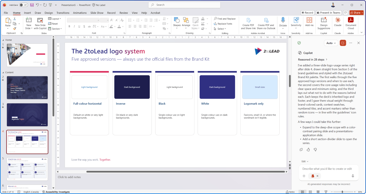This screenshot has height=194, width=366.
Task: Open Adobe Document Cloud
Action: pyautogui.click(x=351, y=23)
